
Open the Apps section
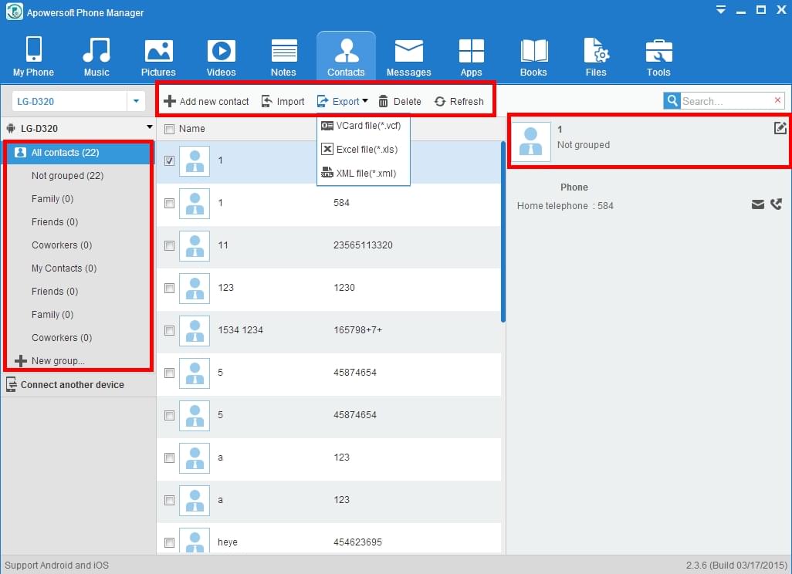[471, 56]
